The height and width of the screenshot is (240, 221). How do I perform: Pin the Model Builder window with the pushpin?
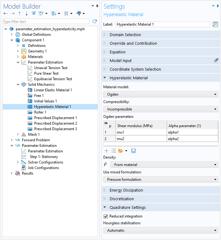pos(97,6)
